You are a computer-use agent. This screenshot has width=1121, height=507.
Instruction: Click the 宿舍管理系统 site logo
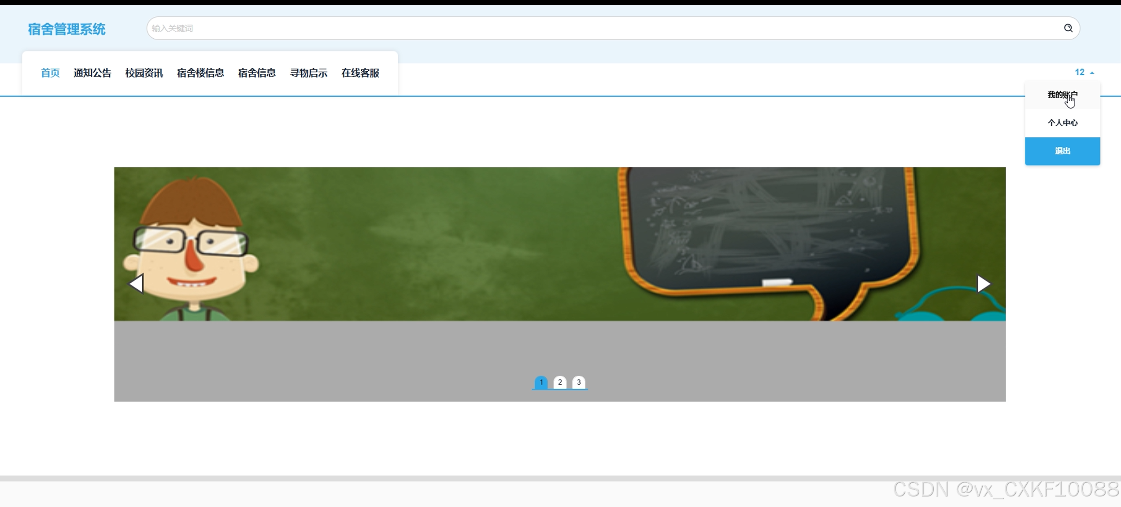tap(67, 29)
